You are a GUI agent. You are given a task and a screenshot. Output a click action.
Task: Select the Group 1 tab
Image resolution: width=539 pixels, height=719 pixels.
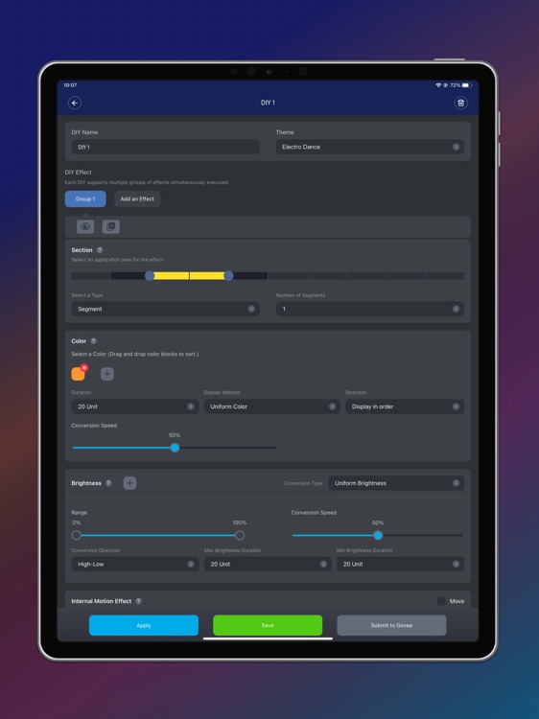tap(85, 199)
